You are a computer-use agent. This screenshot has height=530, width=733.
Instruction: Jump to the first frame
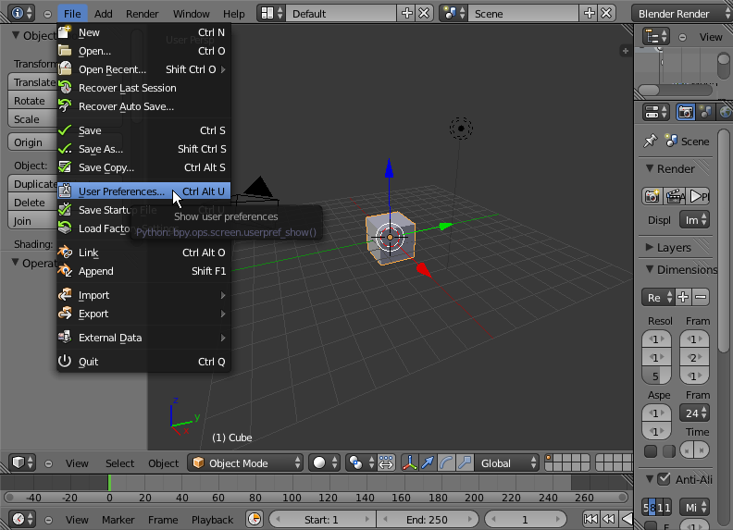pos(590,519)
